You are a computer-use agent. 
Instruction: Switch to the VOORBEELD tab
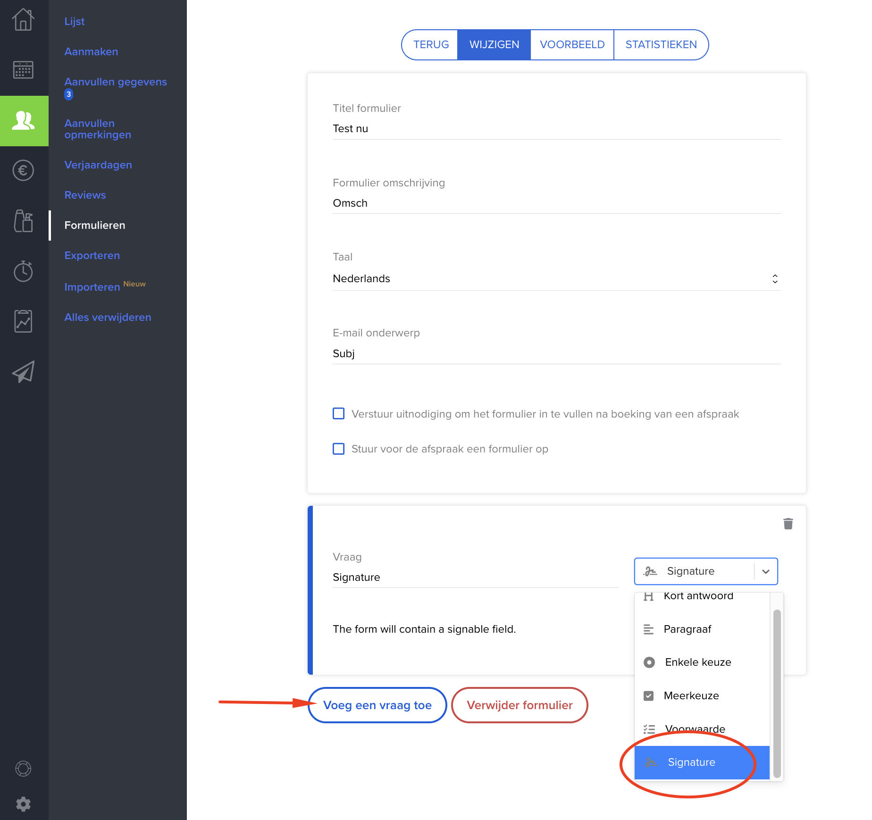click(x=572, y=45)
